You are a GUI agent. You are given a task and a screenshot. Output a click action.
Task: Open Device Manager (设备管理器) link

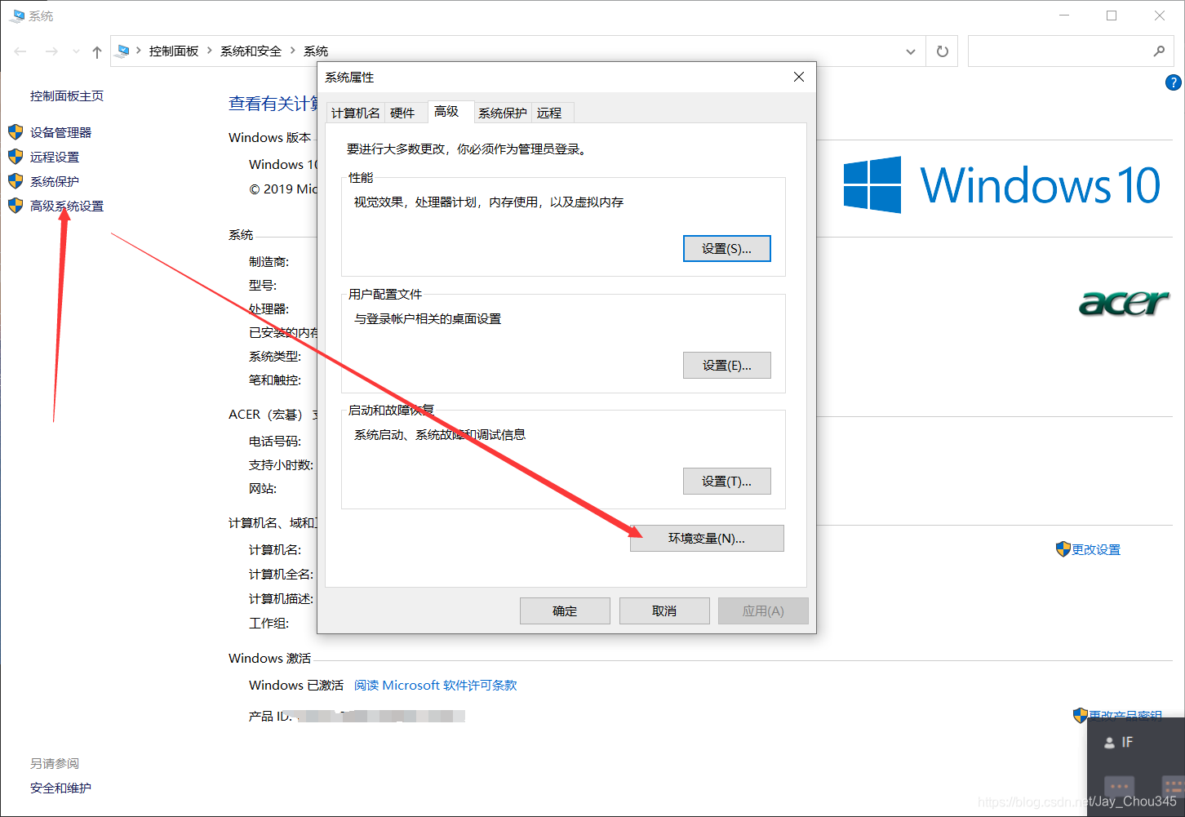(61, 132)
